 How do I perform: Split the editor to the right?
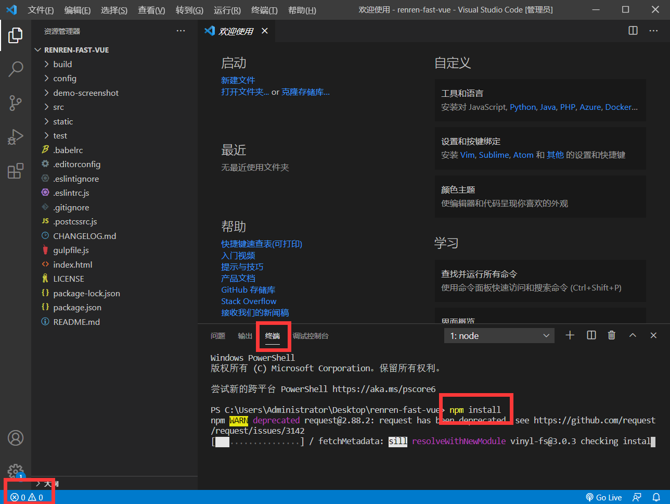633,31
